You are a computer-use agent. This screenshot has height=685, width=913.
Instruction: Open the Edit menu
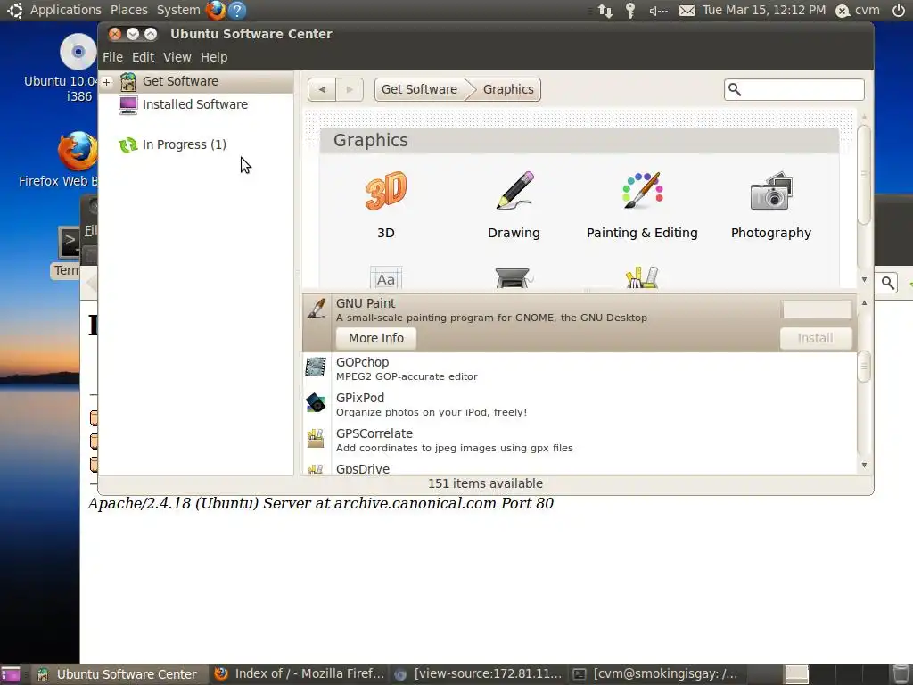tap(143, 57)
